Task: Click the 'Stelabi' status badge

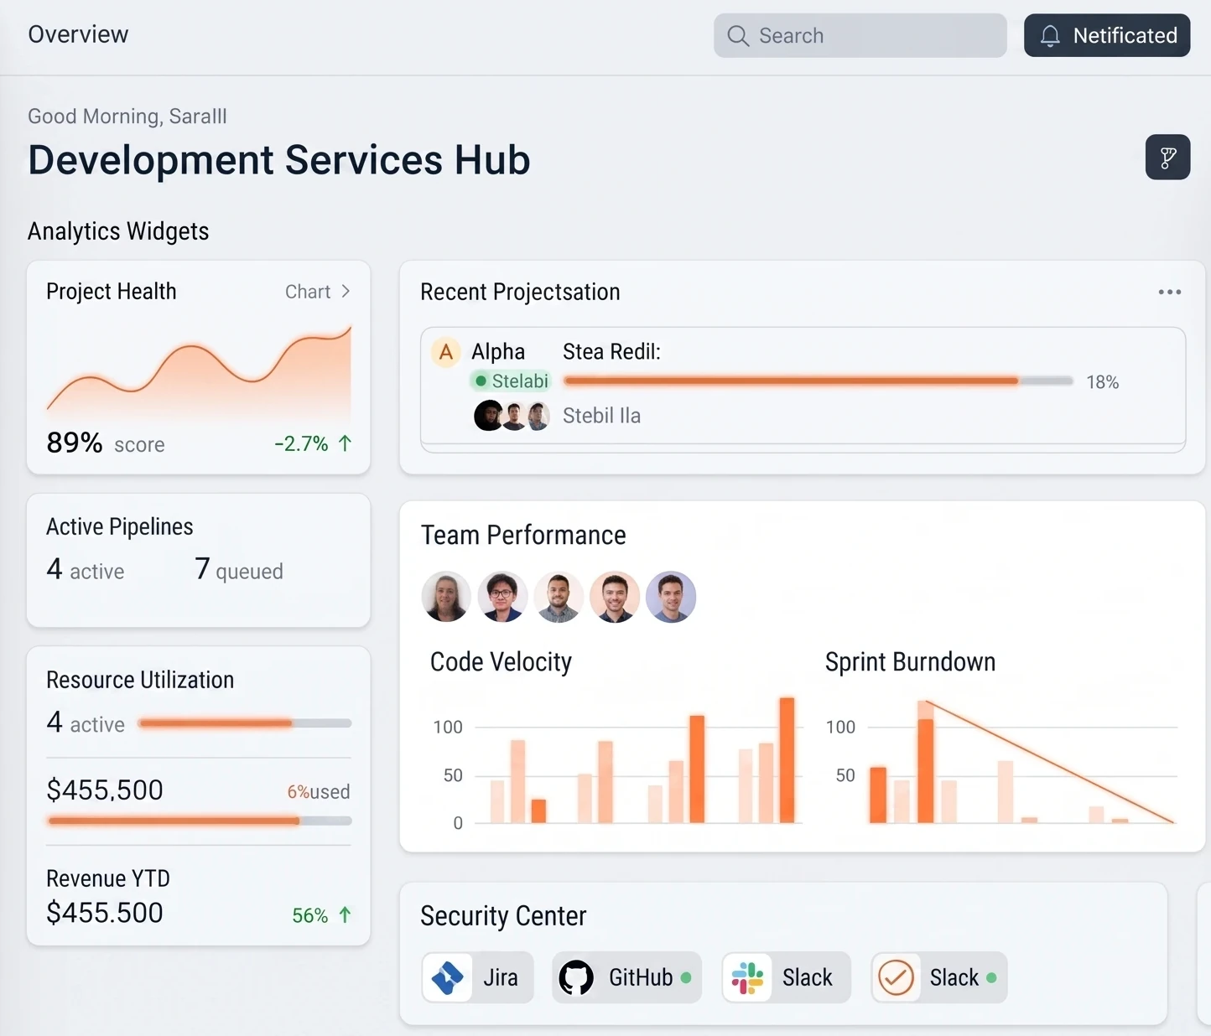Action: pos(511,381)
